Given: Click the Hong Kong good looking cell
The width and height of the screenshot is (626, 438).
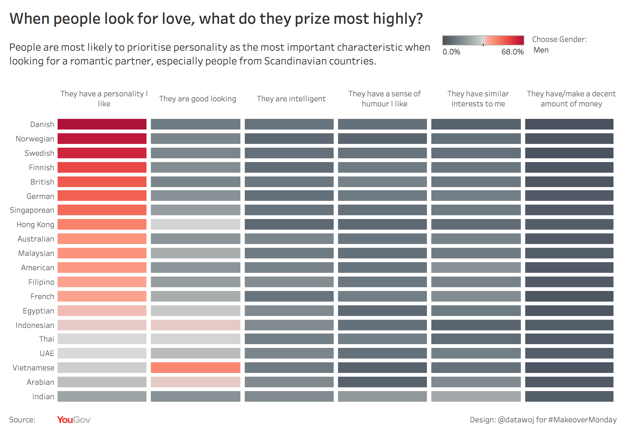Looking at the screenshot, I should [196, 224].
